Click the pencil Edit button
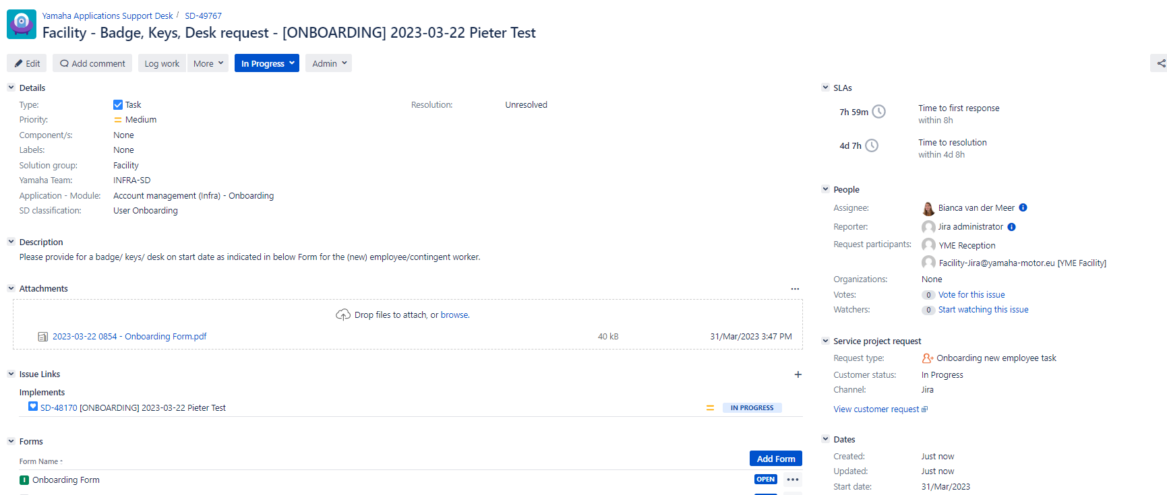Image resolution: width=1167 pixels, height=495 pixels. point(27,63)
